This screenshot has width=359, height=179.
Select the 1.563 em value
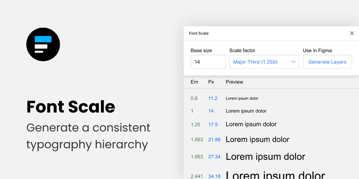point(197,140)
